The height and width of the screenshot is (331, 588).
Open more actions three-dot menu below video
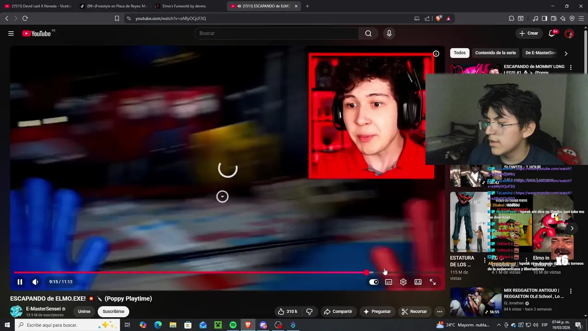click(440, 311)
